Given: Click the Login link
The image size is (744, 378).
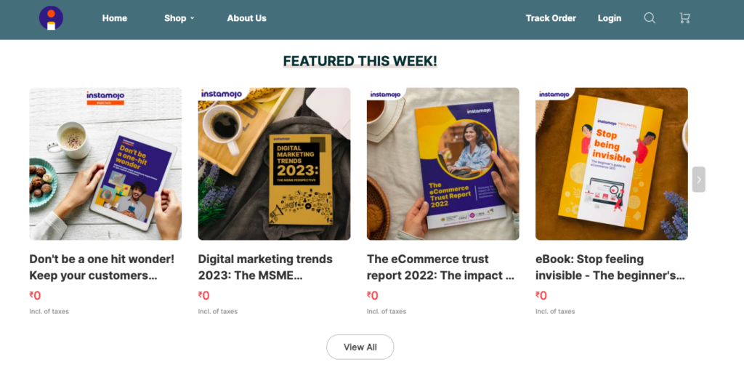Looking at the screenshot, I should click(x=610, y=18).
